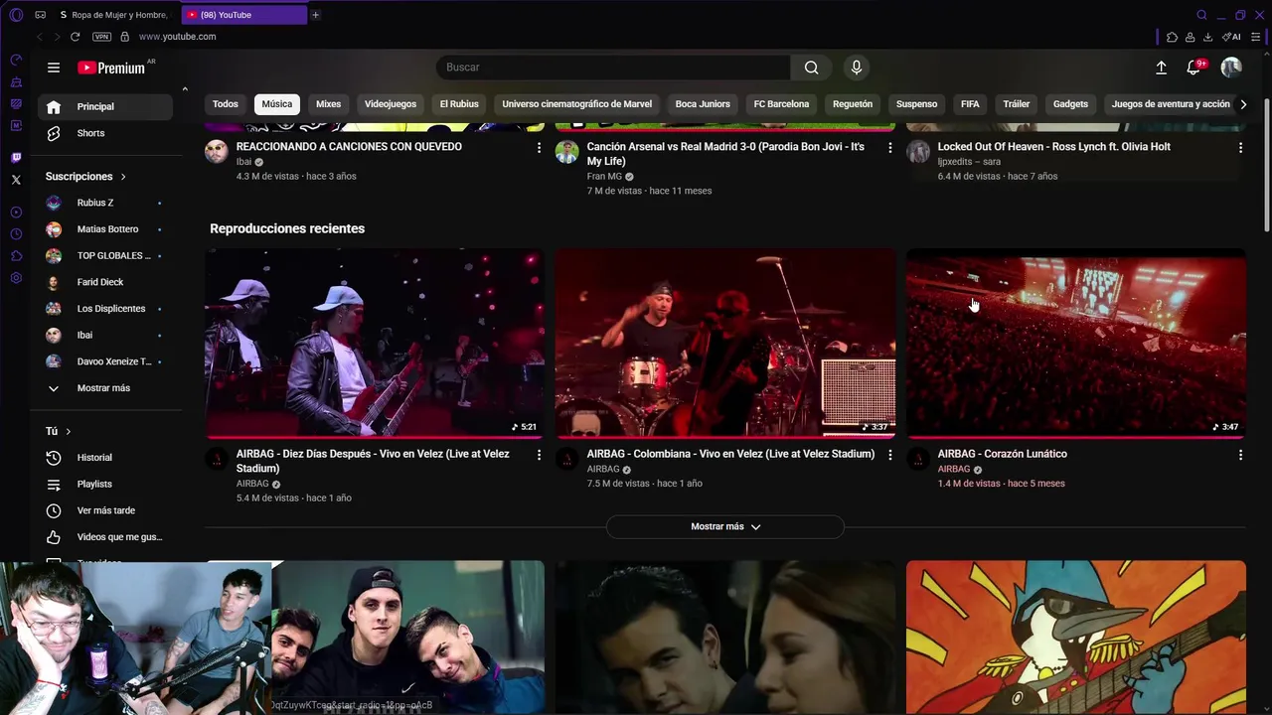Open Los Displicentes subscription channel
The image size is (1272, 715).
point(103,309)
